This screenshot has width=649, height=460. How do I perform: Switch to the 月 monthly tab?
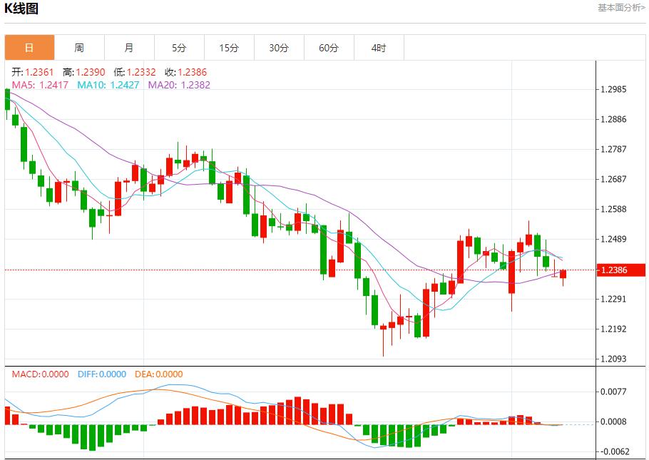tap(129, 48)
